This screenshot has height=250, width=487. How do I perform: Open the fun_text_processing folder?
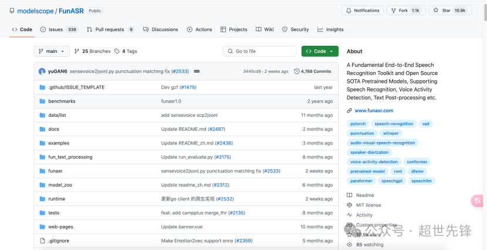(x=70, y=157)
